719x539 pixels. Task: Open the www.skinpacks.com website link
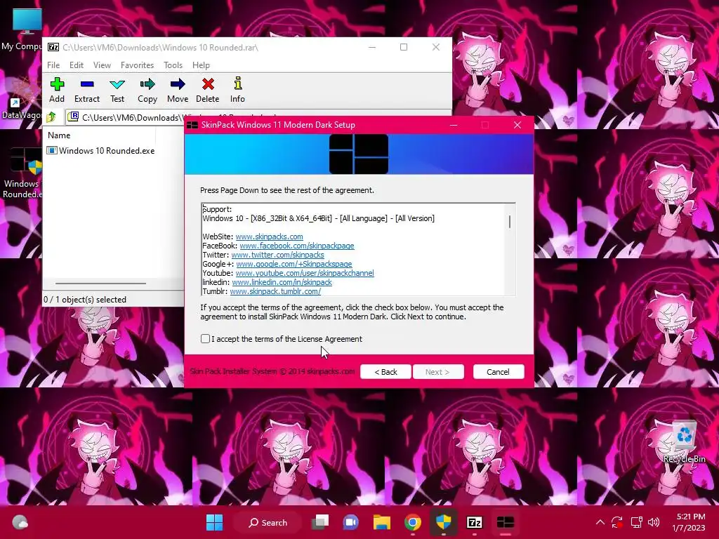(x=269, y=237)
